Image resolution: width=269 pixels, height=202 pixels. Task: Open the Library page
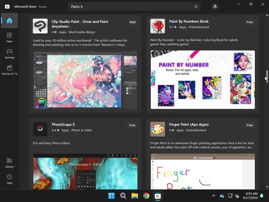(9, 163)
